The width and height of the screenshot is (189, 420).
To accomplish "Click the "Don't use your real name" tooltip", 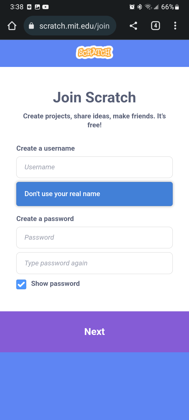I will tap(94, 194).
